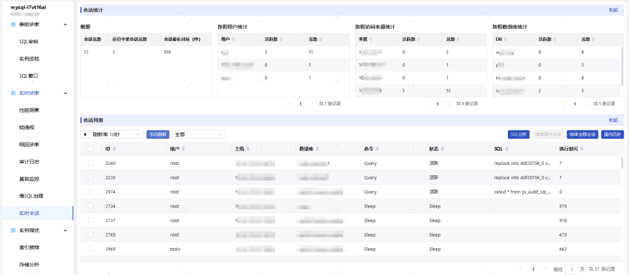Select checkbox for session ID 2974
Viewport: 629px width, 275px height.
(x=91, y=192)
